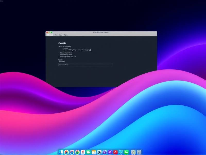Select the first text tab in window toolbar

pos(56,35)
